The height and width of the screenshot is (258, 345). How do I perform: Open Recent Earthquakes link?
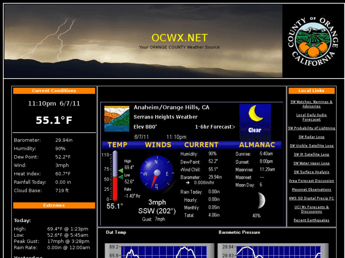(311, 220)
